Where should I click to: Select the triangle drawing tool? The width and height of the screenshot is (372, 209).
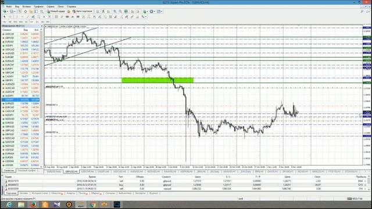(72, 17)
